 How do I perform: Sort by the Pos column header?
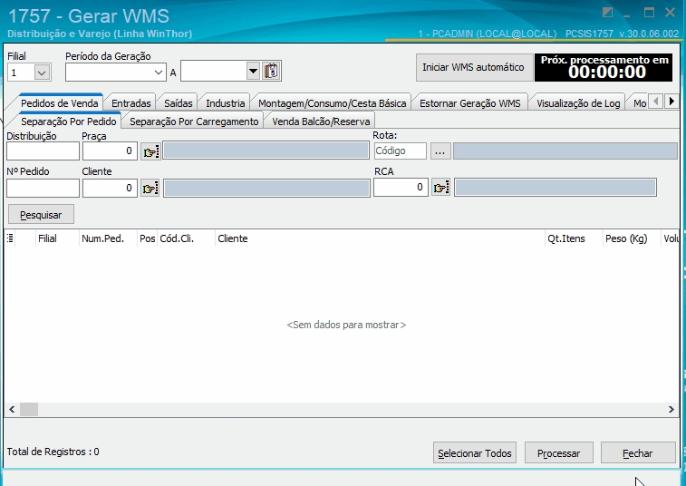148,238
